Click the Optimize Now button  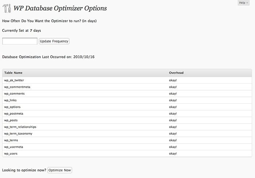click(60, 170)
